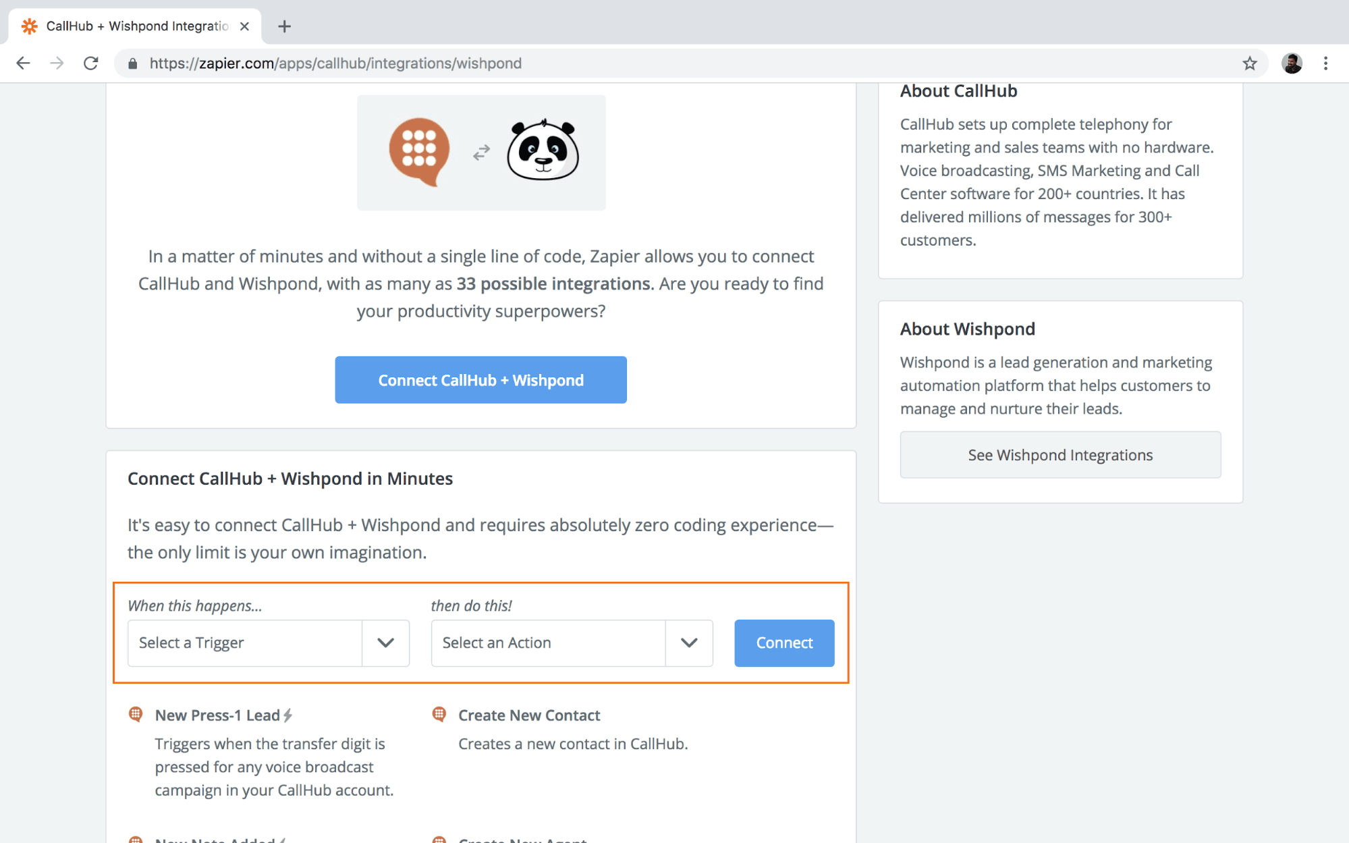Open a new browser tab
The width and height of the screenshot is (1349, 843).
tap(284, 26)
